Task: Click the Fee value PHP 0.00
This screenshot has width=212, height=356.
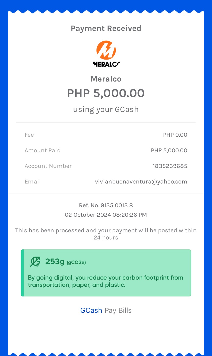Action: click(x=175, y=135)
